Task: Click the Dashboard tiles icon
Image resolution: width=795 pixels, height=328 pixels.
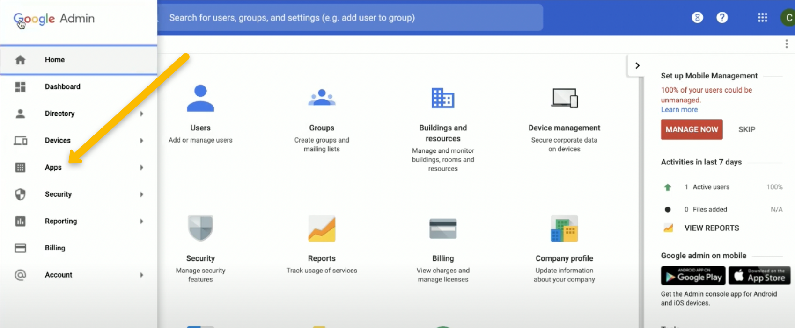Action: click(x=20, y=86)
